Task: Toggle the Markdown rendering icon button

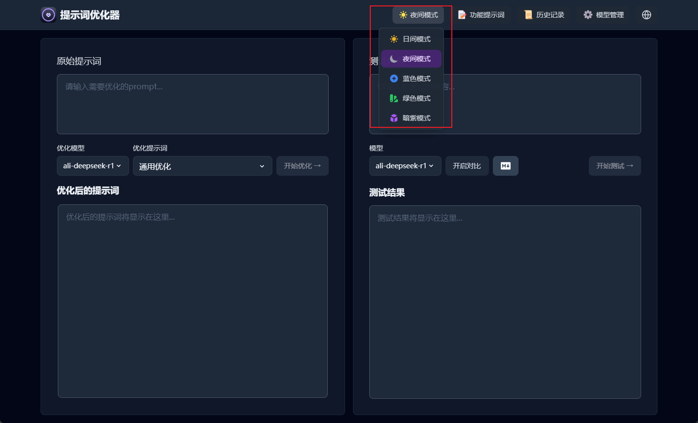Action: click(x=505, y=166)
